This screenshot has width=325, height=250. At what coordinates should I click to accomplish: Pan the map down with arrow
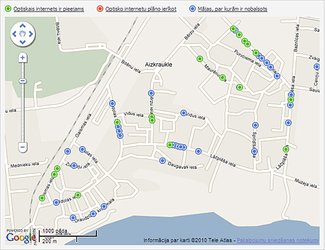click(23, 42)
